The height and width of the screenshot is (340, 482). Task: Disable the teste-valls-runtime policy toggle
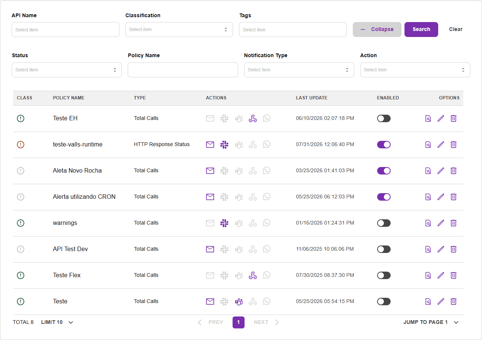click(x=384, y=145)
